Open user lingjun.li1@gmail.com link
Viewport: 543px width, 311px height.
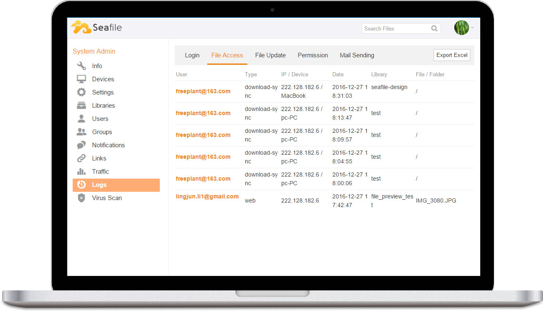point(207,197)
